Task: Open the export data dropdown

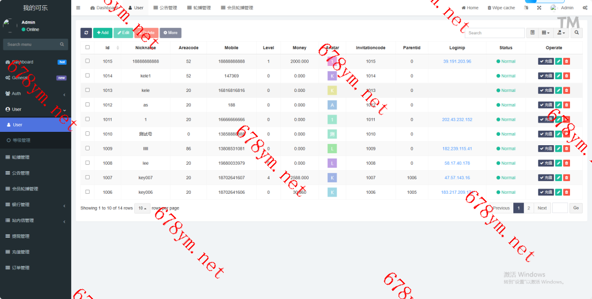Action: [561, 33]
